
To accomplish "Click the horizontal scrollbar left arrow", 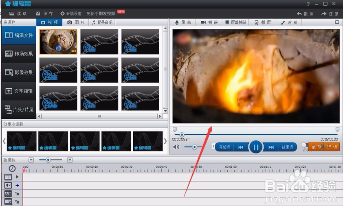I will [x=39, y=116].
